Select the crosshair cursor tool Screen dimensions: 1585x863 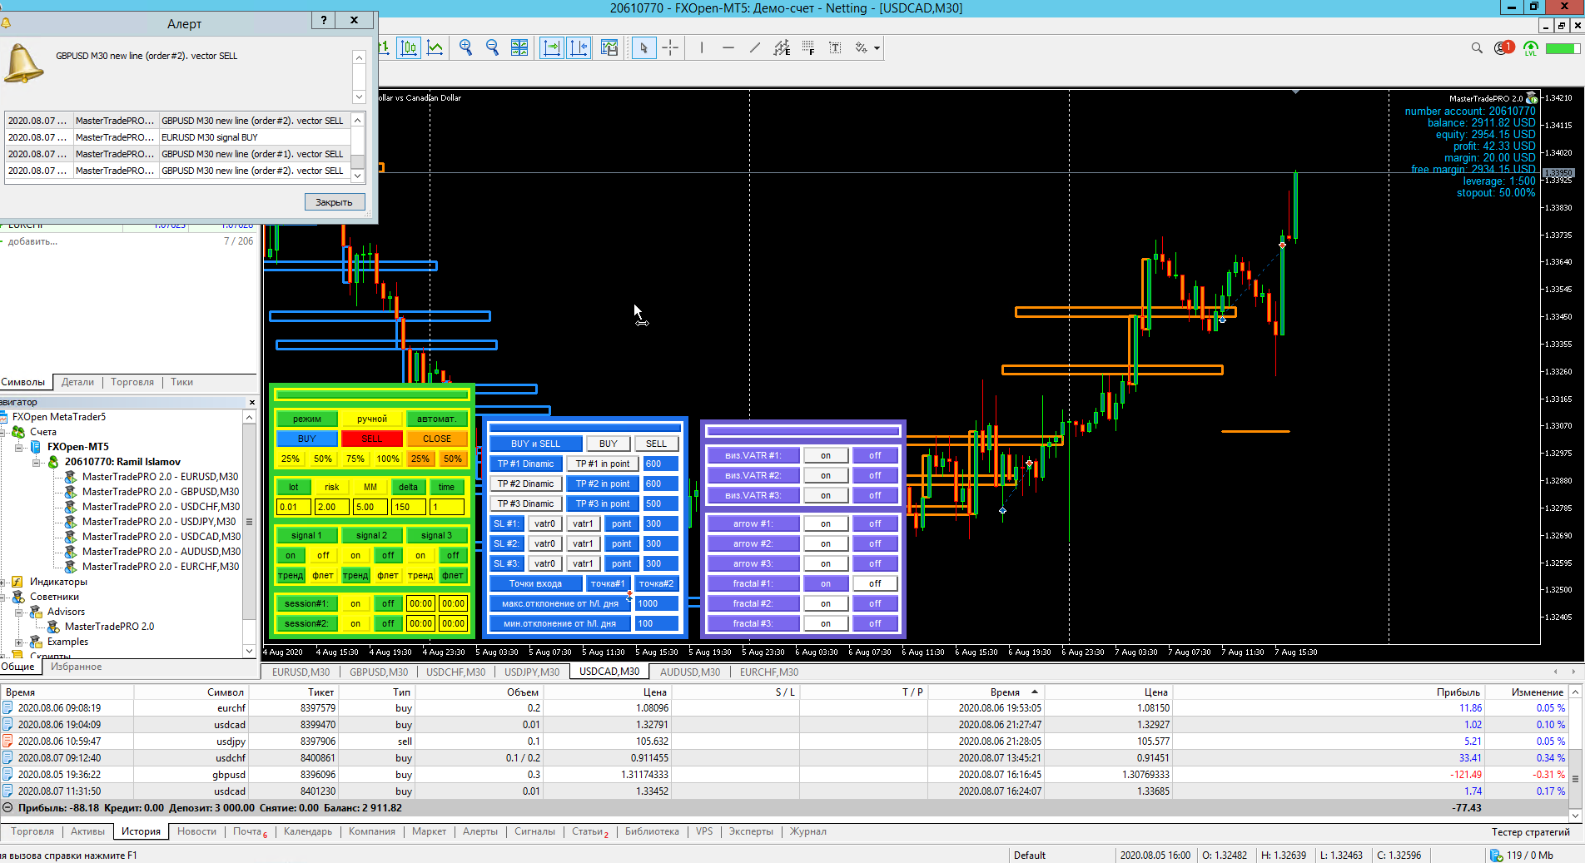pos(670,48)
